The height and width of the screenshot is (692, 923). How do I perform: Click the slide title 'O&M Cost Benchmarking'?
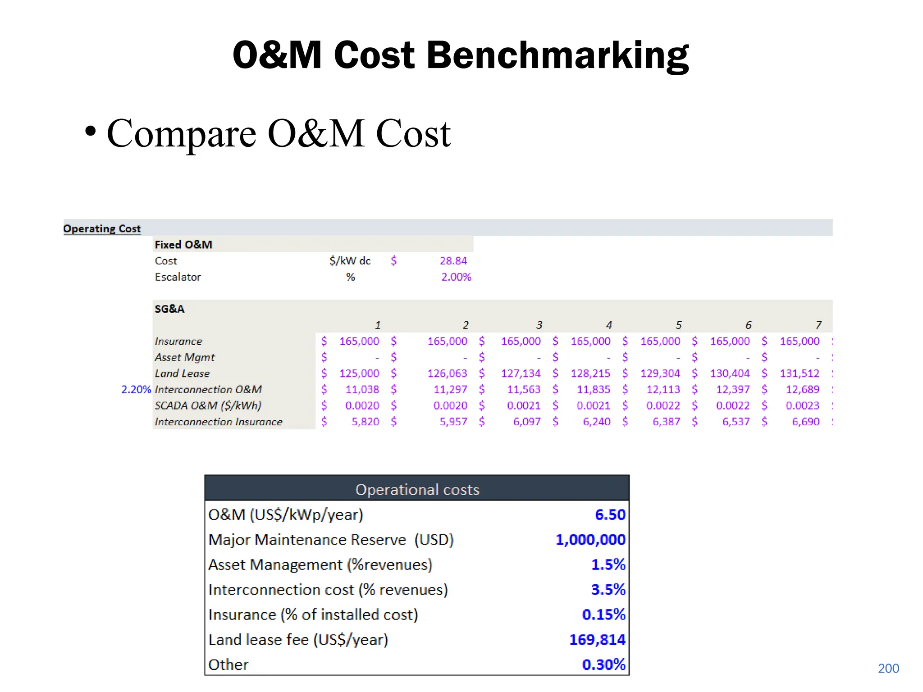click(461, 55)
